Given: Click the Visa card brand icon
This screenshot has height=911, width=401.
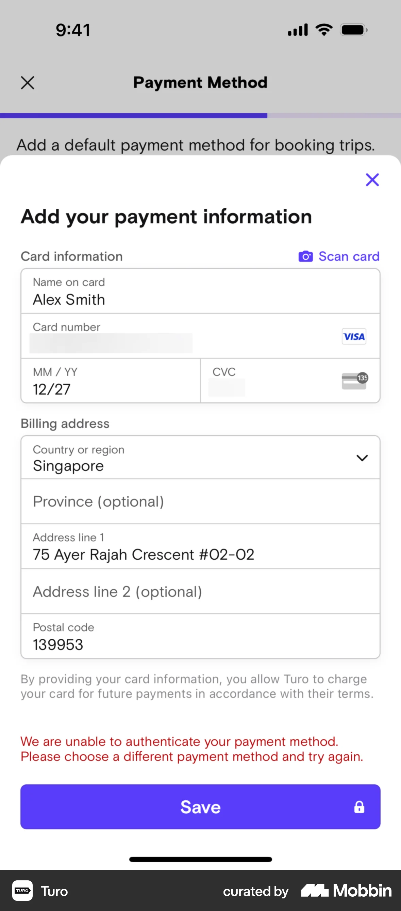Looking at the screenshot, I should [x=354, y=336].
